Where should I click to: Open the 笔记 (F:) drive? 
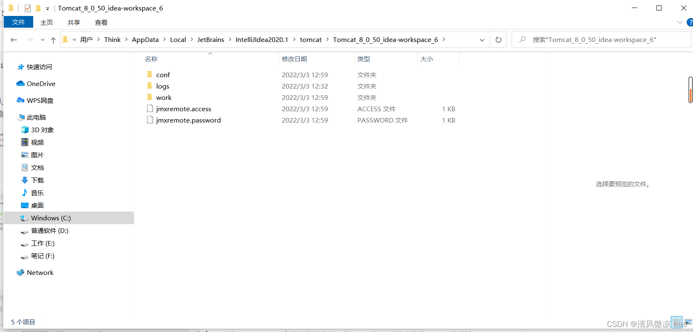pos(43,256)
